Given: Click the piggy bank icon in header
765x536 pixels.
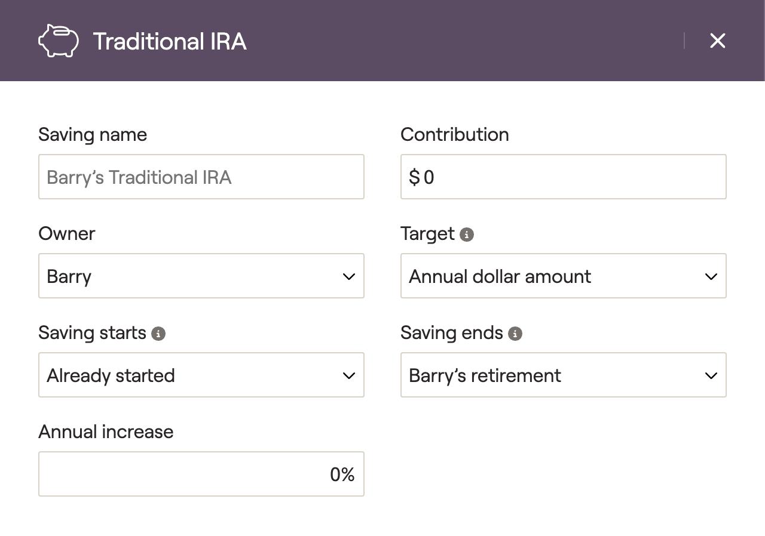Looking at the screenshot, I should tap(59, 41).
